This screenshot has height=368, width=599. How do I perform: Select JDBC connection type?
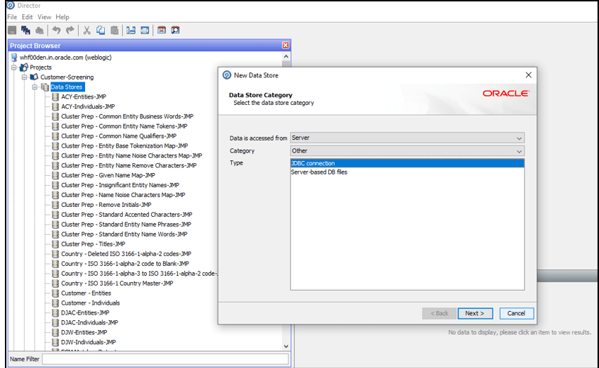407,163
